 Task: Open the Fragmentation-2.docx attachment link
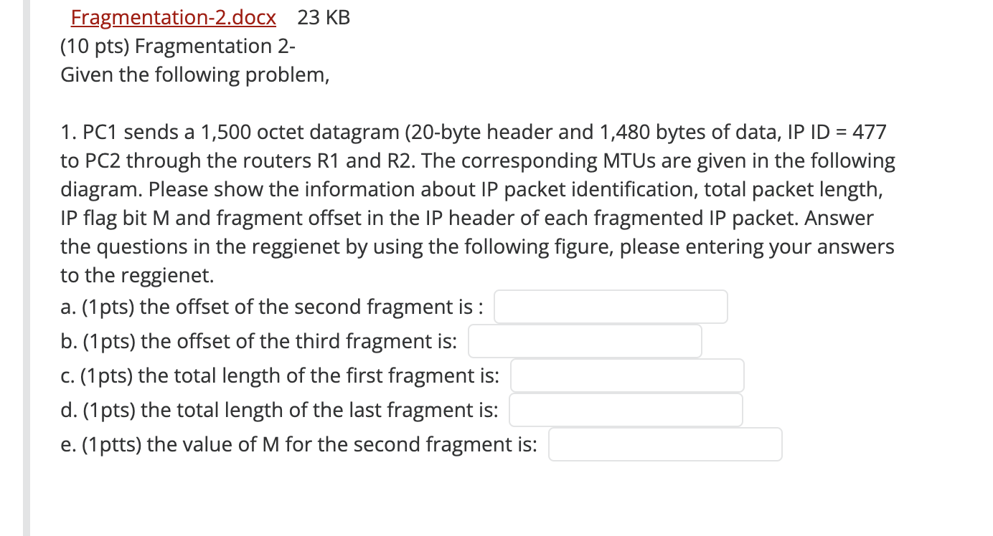point(172,17)
